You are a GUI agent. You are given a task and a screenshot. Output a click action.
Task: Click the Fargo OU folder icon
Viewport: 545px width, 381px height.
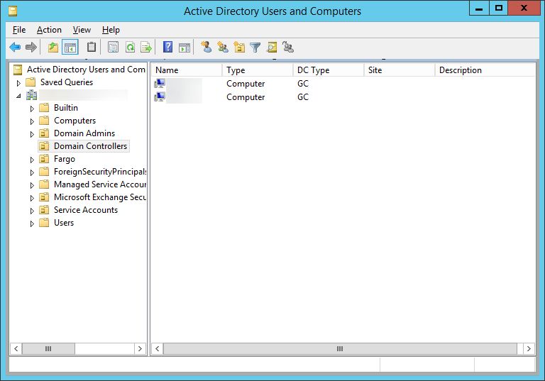(44, 159)
